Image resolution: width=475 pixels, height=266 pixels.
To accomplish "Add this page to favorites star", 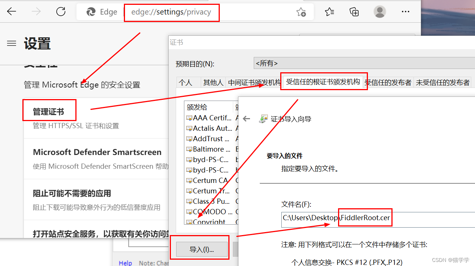I will pos(301,12).
